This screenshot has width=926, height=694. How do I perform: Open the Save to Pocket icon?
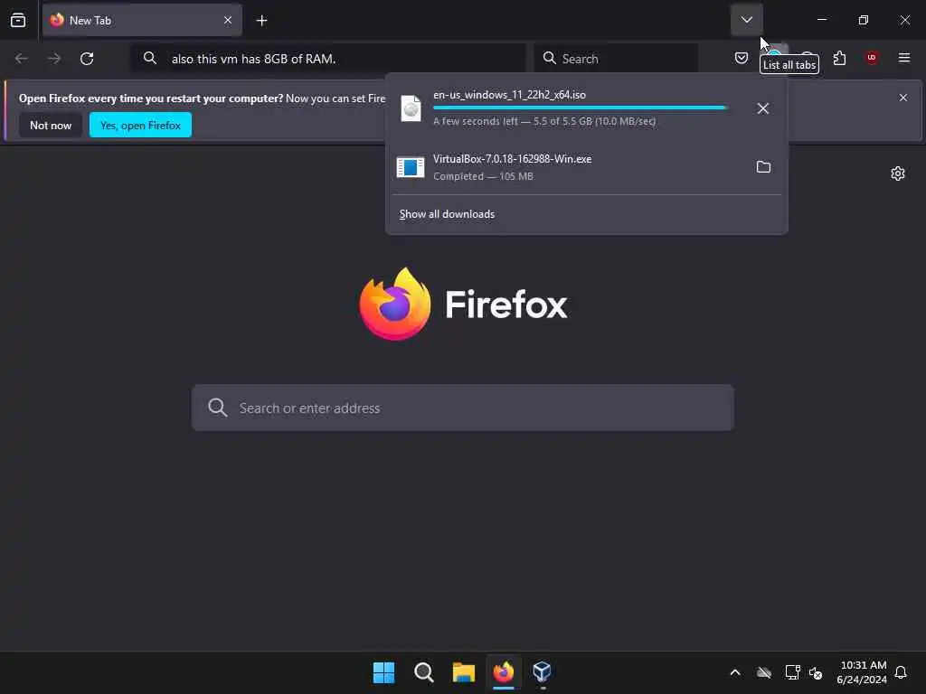click(x=742, y=58)
